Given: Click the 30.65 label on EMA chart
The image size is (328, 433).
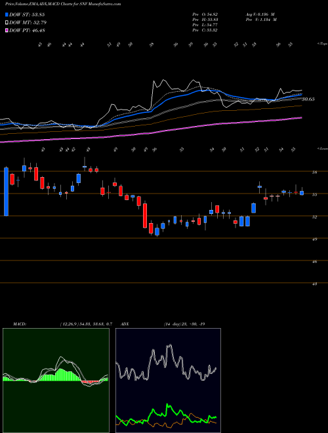Looking at the screenshot, I should 308,99.
